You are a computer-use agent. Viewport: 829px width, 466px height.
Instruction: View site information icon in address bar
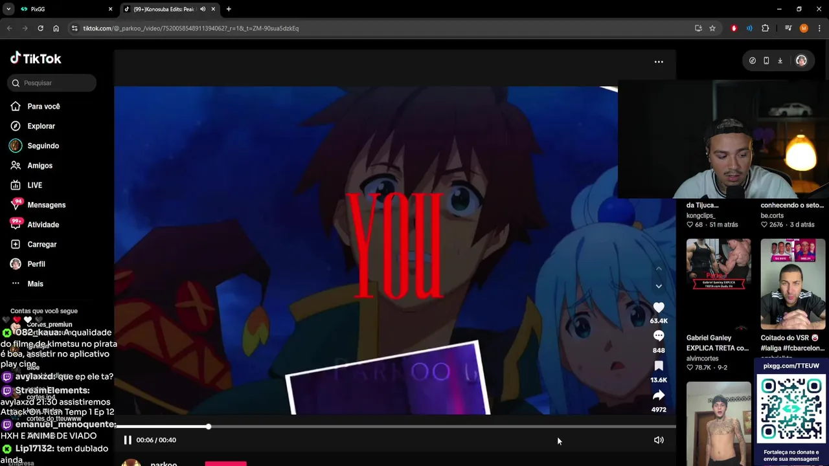[74, 28]
